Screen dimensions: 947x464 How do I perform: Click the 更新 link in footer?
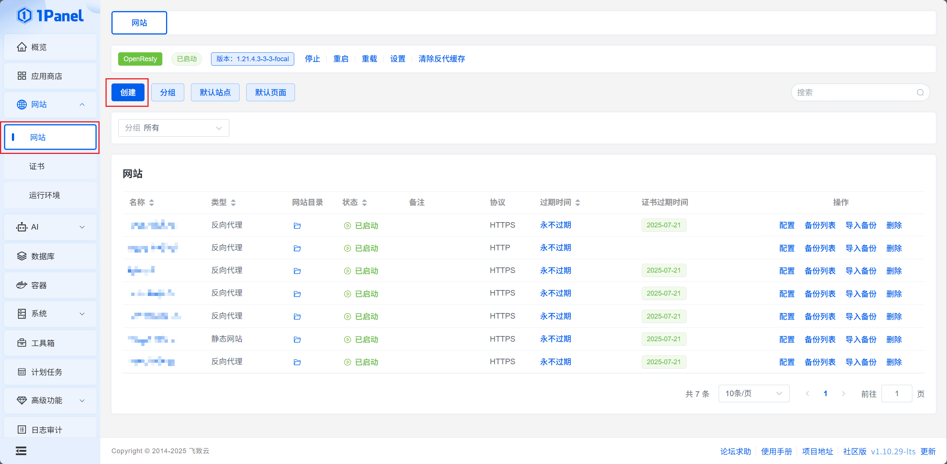(928, 451)
